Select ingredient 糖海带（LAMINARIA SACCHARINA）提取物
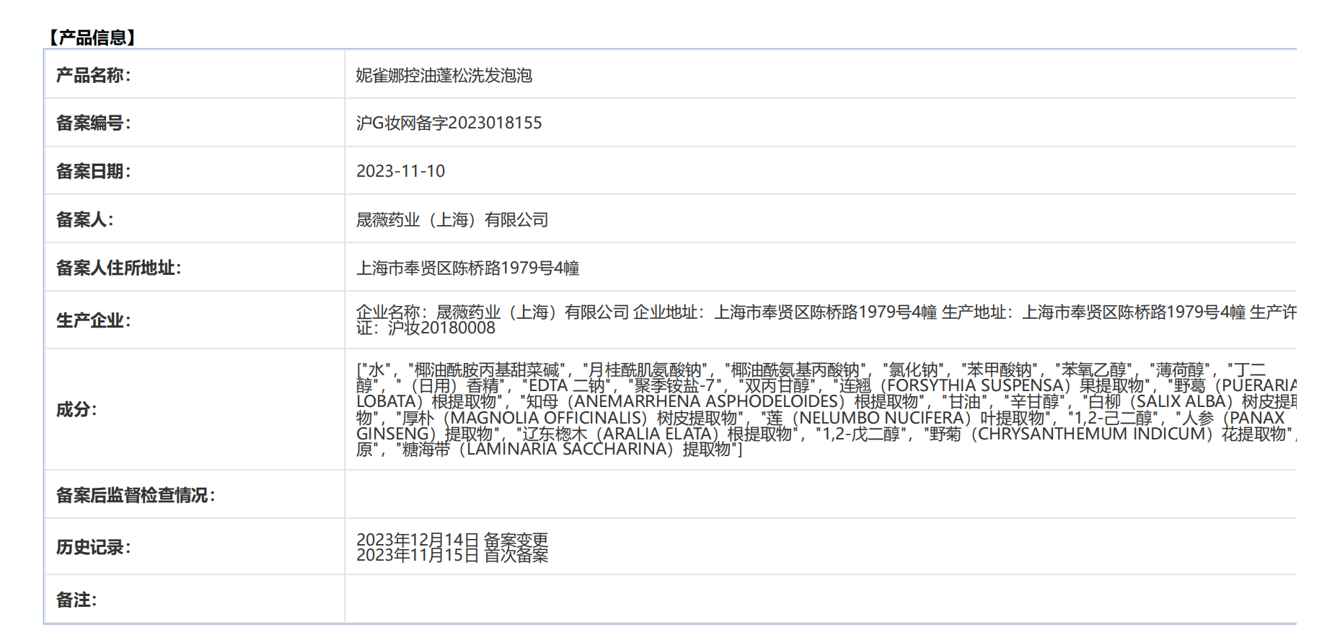 pyautogui.click(x=568, y=450)
